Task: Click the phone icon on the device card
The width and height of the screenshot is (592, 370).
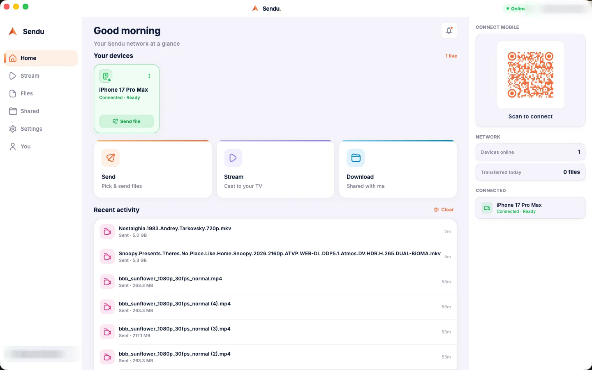Action: coord(106,76)
